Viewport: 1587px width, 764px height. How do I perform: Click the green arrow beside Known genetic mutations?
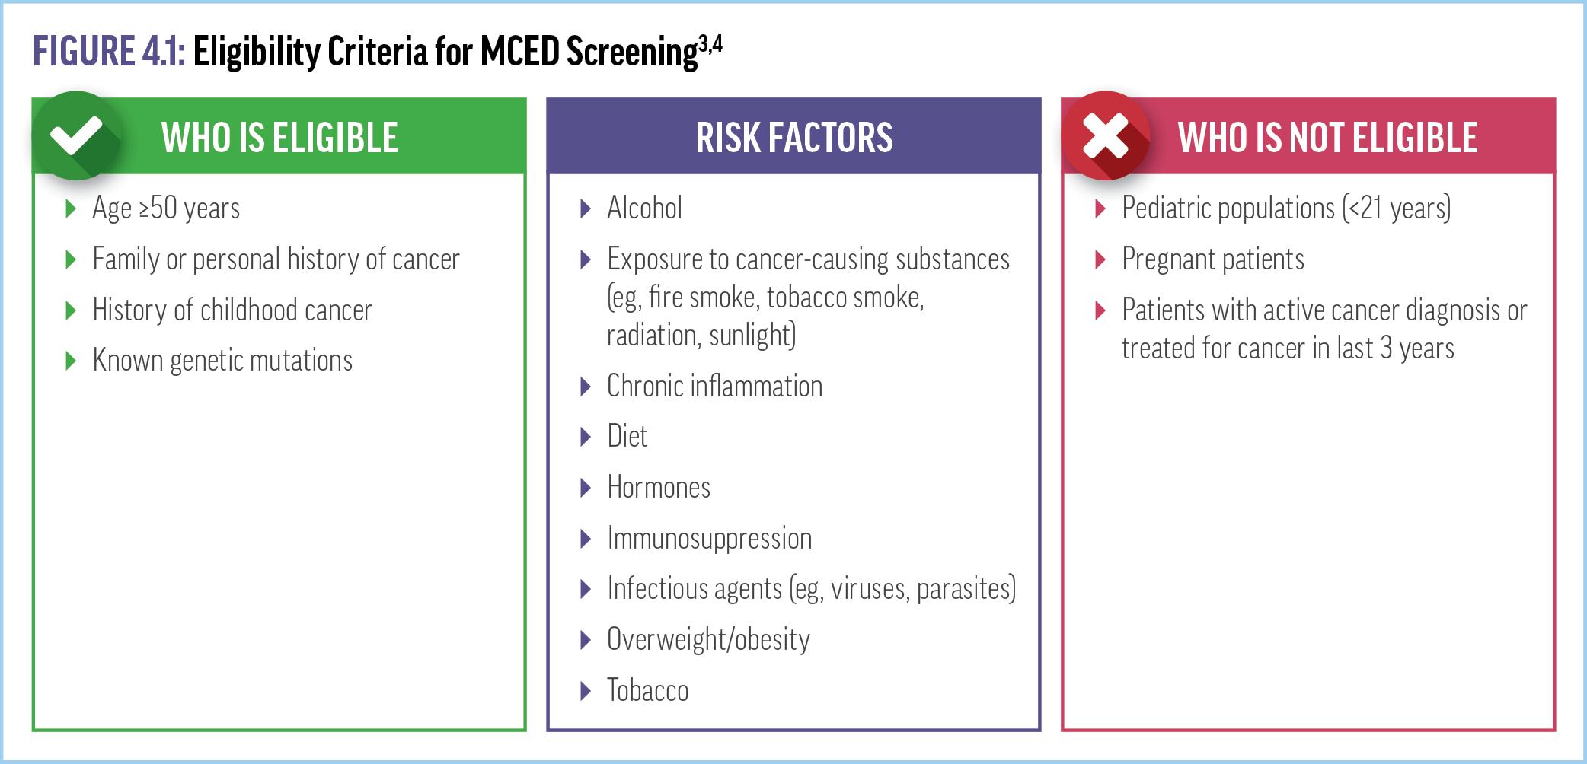[71, 361]
